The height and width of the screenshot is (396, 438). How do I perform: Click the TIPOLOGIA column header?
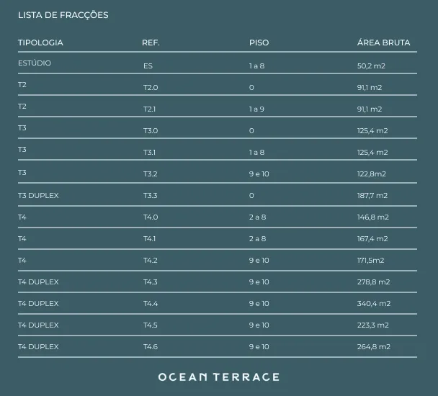[40, 42]
